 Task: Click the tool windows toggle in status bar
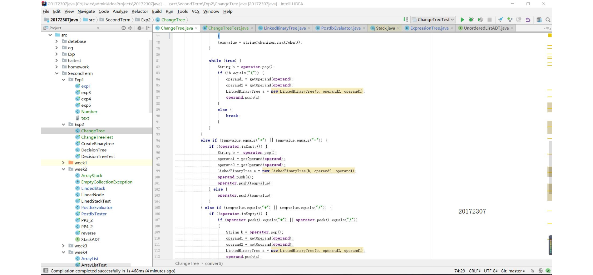46,271
